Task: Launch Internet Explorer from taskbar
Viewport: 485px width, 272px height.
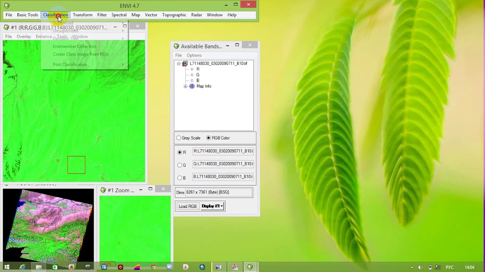Action: 22,267
